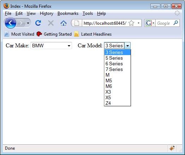Open the recent pages history dropdown arrow
Image resolution: width=185 pixels, height=155 pixels.
click(28, 23)
